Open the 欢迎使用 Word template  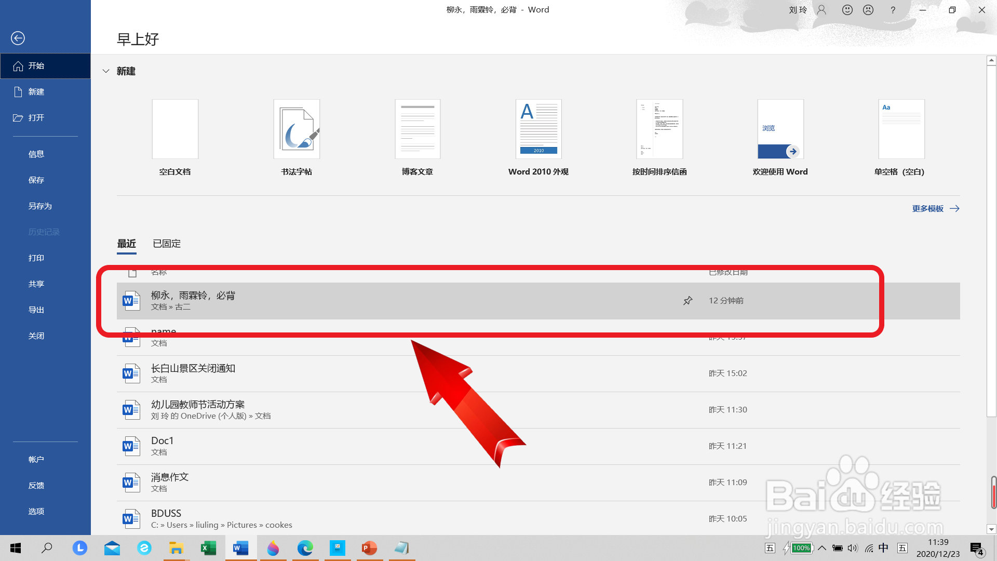pos(780,138)
